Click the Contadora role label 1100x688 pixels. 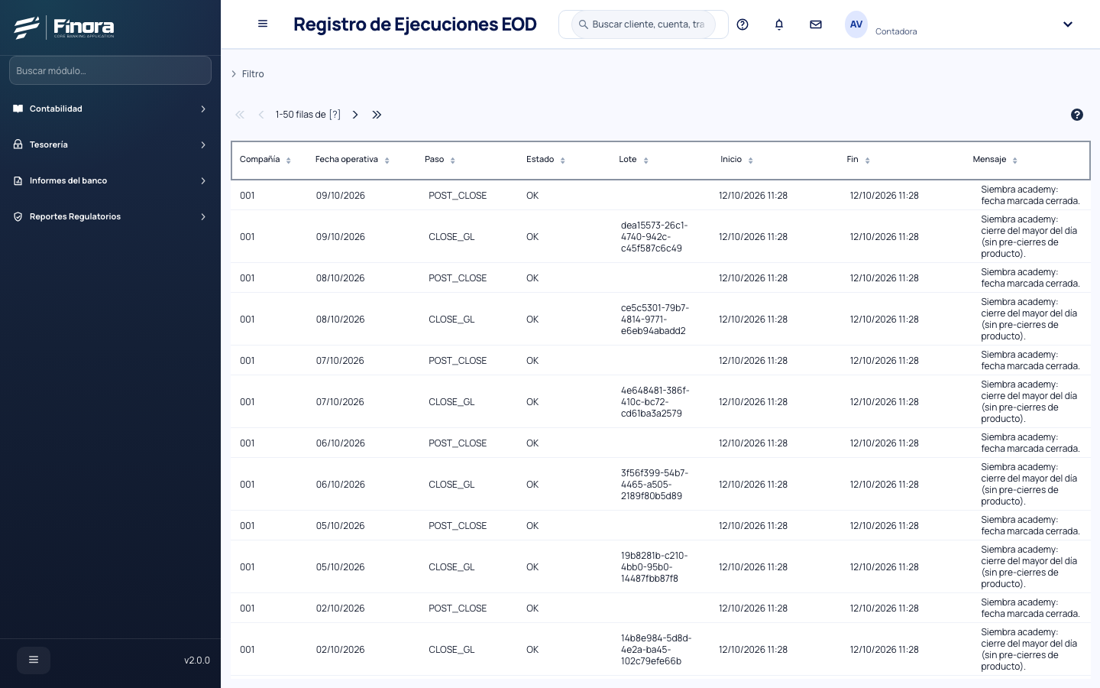tap(896, 31)
